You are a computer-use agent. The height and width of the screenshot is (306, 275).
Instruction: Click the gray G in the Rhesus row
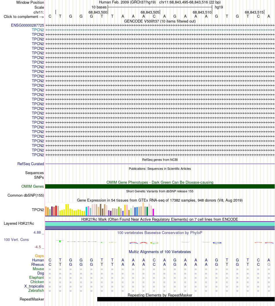point(269,264)
